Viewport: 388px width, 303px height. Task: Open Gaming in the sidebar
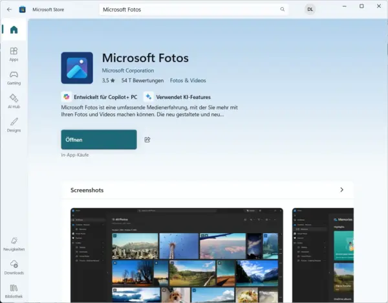pyautogui.click(x=14, y=78)
